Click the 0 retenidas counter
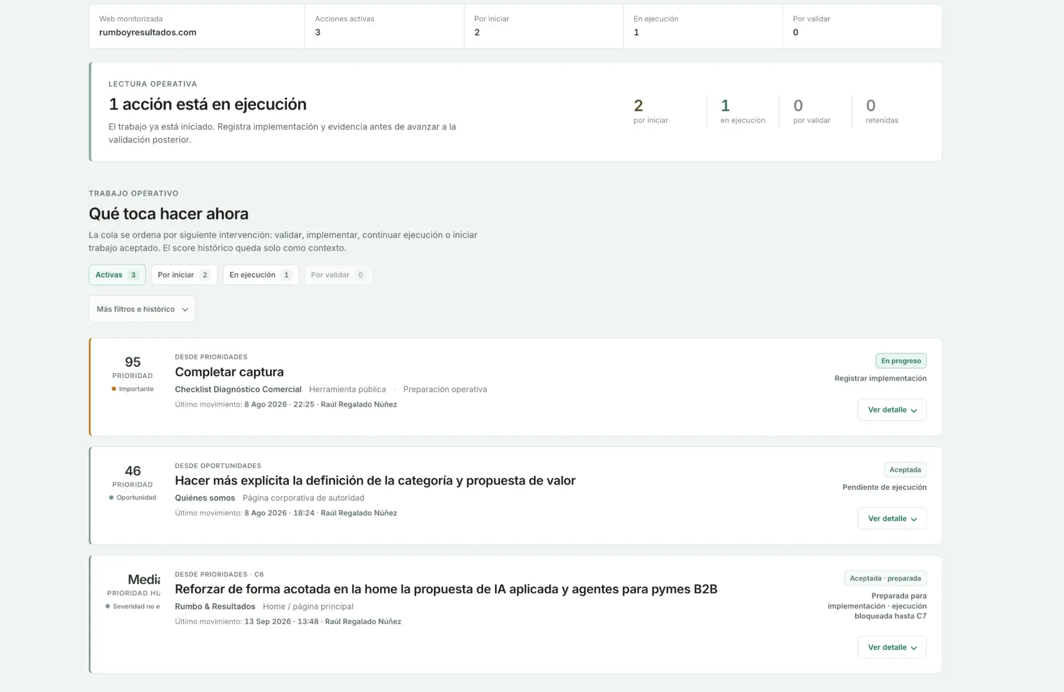Screen dimensions: 1064x692 point(882,111)
